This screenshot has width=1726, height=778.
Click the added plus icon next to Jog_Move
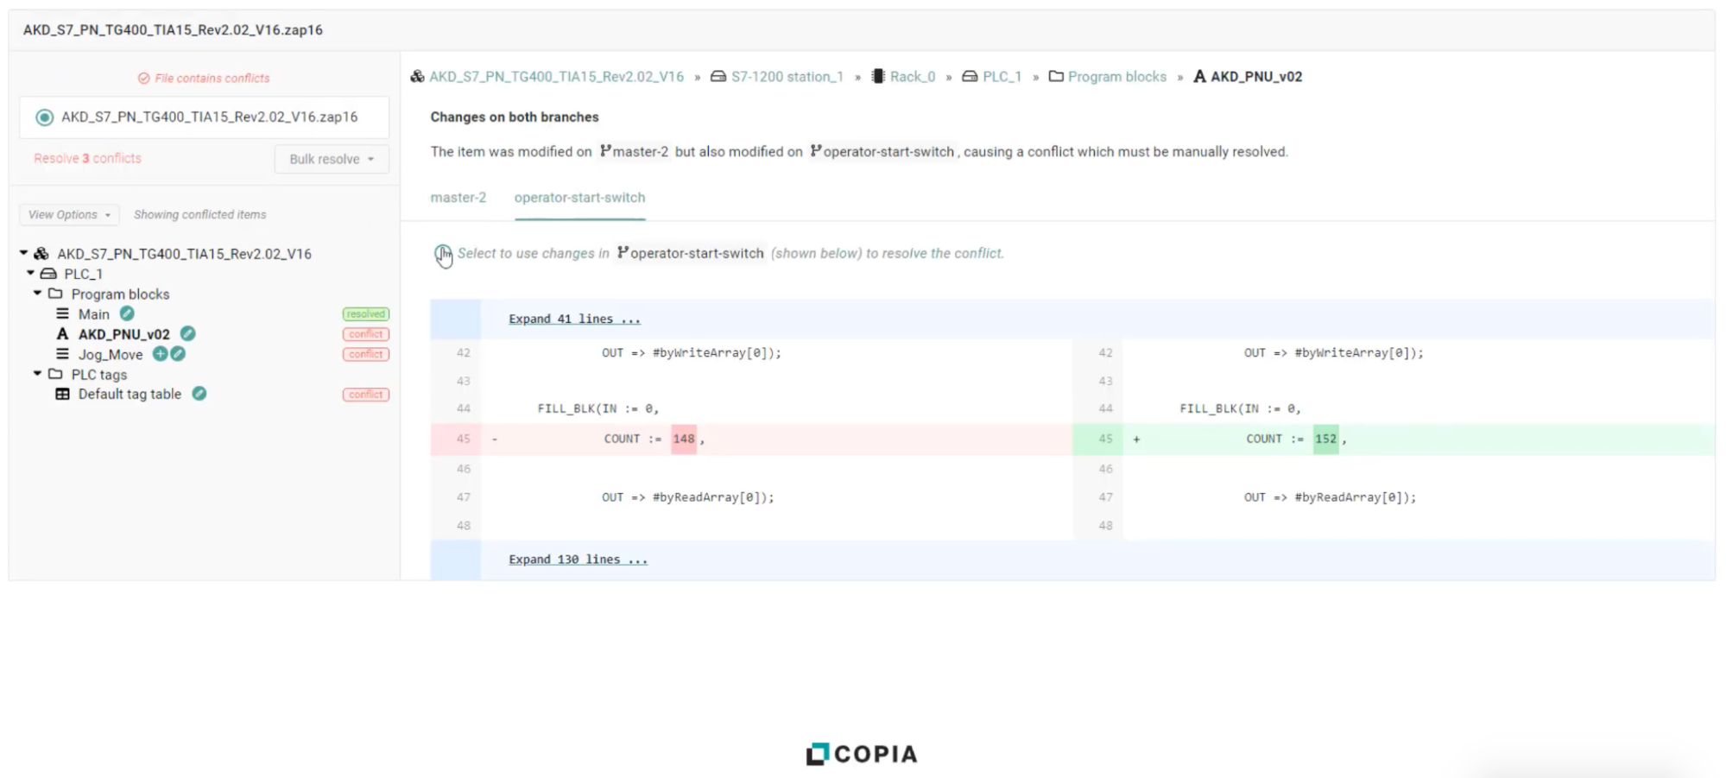click(x=160, y=353)
